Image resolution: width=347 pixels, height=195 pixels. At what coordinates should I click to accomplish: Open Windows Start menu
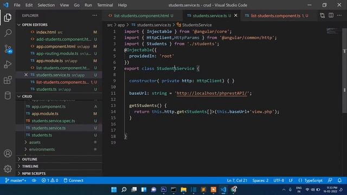coord(114,190)
